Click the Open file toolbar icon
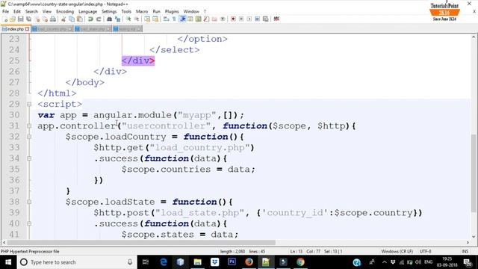 13,19
